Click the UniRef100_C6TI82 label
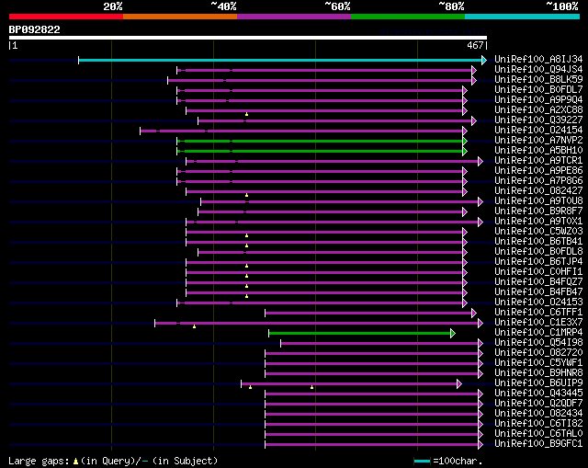 (538, 424)
